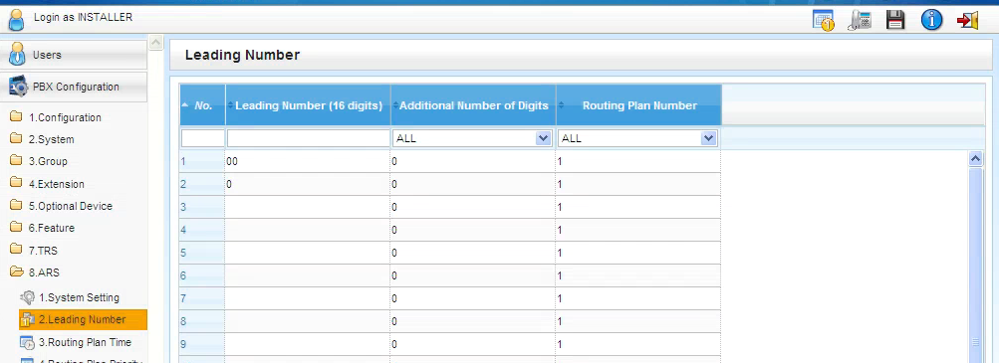Select 2.Leading Number menu entry
The image size is (999, 363).
[83, 320]
